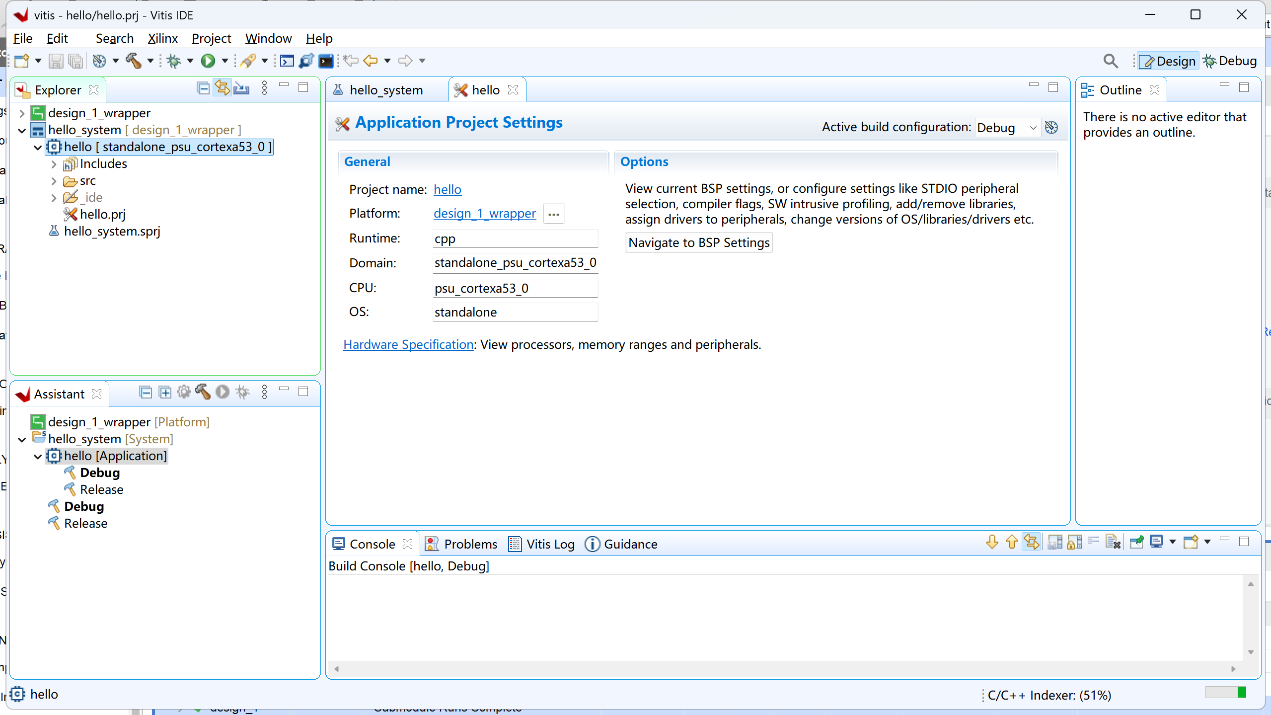
Task: Click the search magnifier icon in toolbar
Action: click(1111, 61)
